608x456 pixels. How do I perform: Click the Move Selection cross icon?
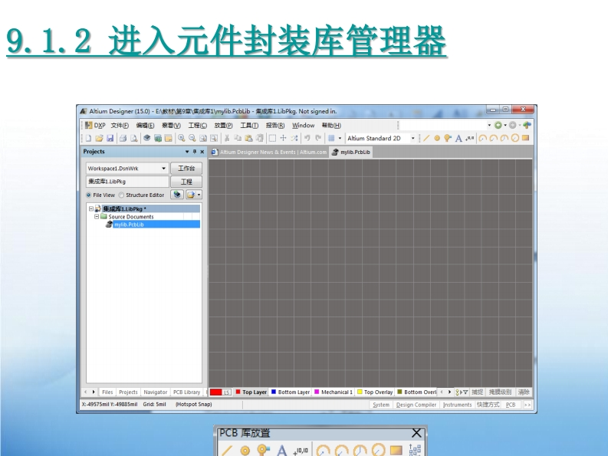(x=283, y=138)
